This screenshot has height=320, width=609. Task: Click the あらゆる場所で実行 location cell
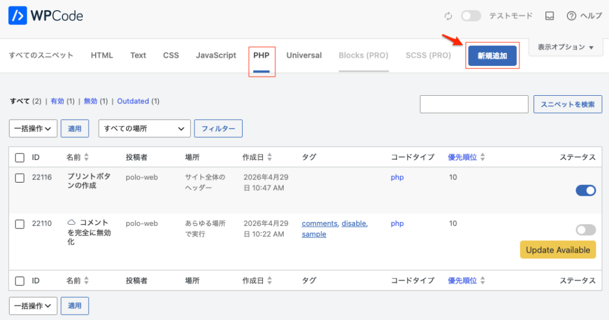click(x=205, y=229)
